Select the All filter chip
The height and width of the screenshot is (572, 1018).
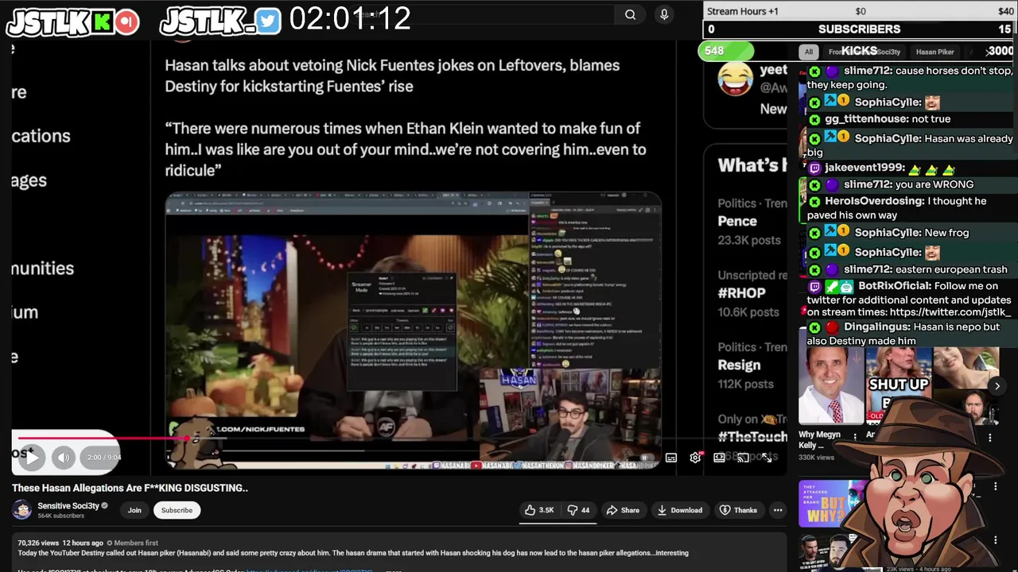coord(808,52)
